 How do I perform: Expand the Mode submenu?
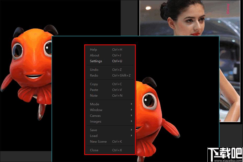pyautogui.click(x=110, y=104)
